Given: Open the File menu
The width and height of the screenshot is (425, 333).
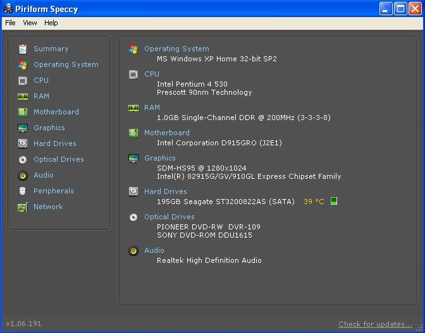Looking at the screenshot, I should (x=10, y=23).
